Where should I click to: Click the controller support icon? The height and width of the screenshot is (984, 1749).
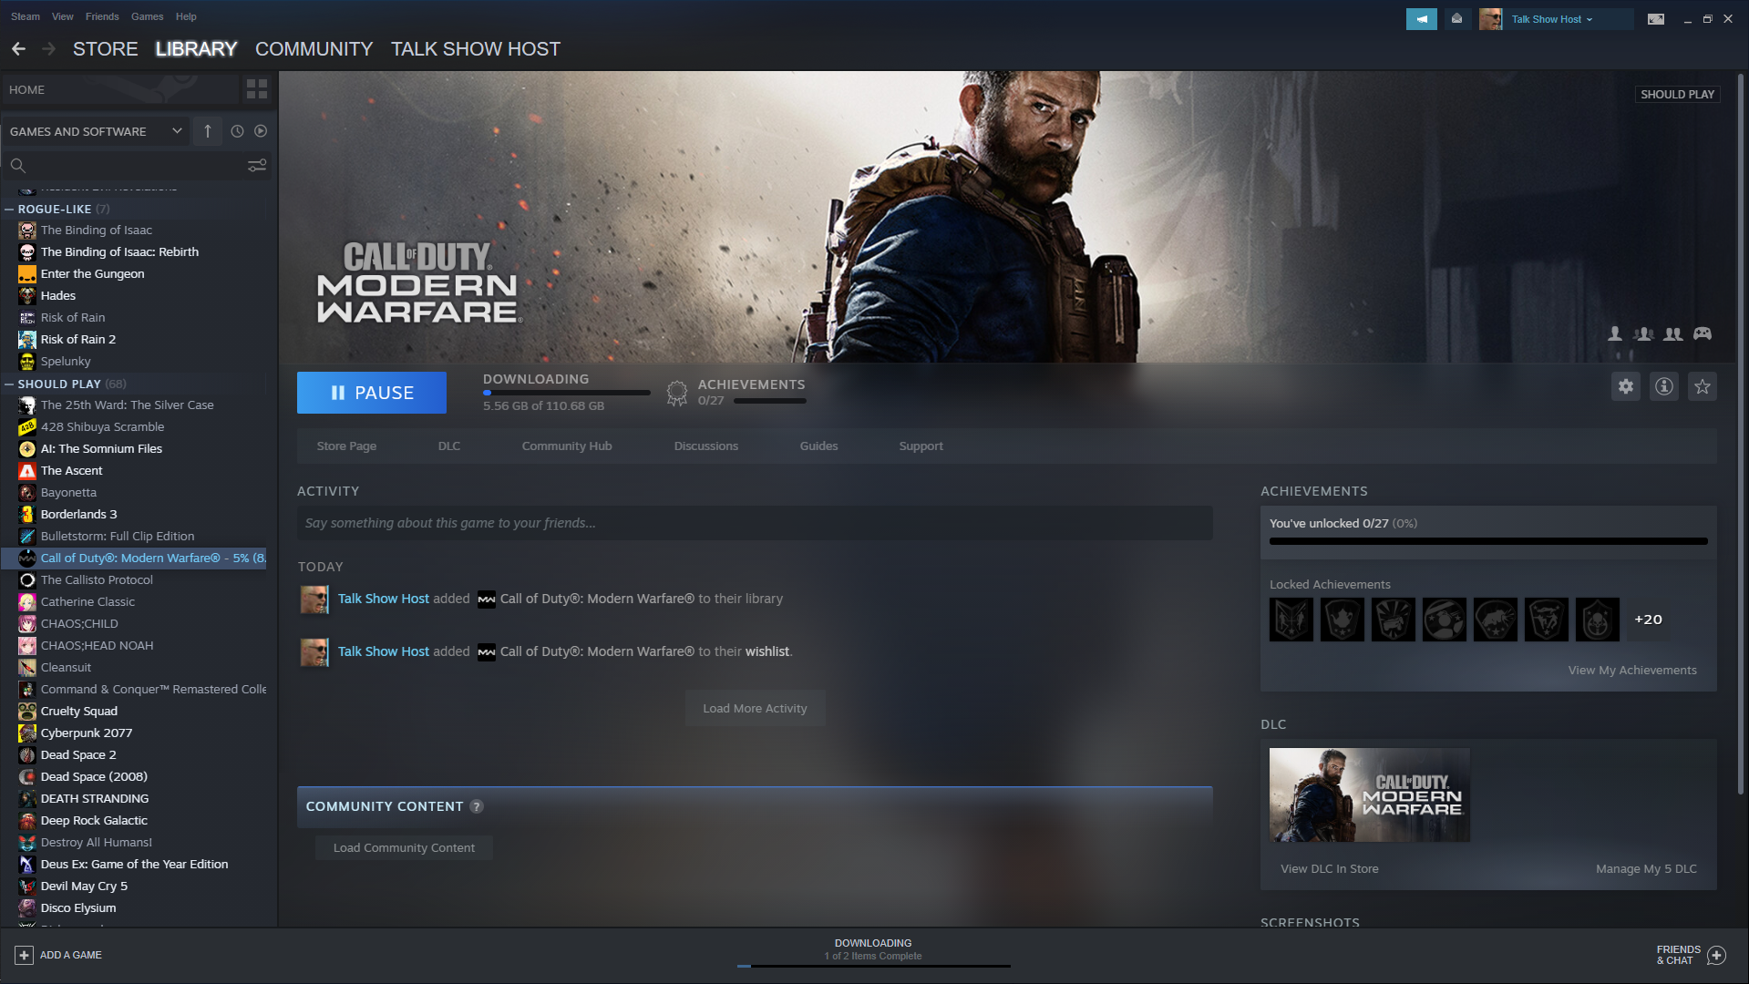1703,334
